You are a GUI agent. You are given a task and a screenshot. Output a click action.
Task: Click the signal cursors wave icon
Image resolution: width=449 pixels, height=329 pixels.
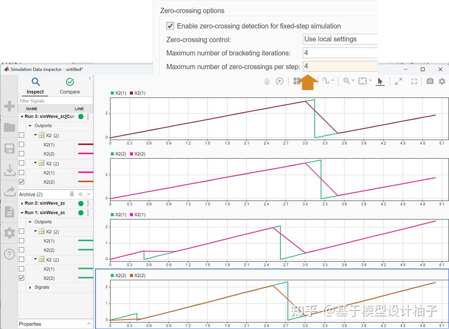click(x=326, y=81)
